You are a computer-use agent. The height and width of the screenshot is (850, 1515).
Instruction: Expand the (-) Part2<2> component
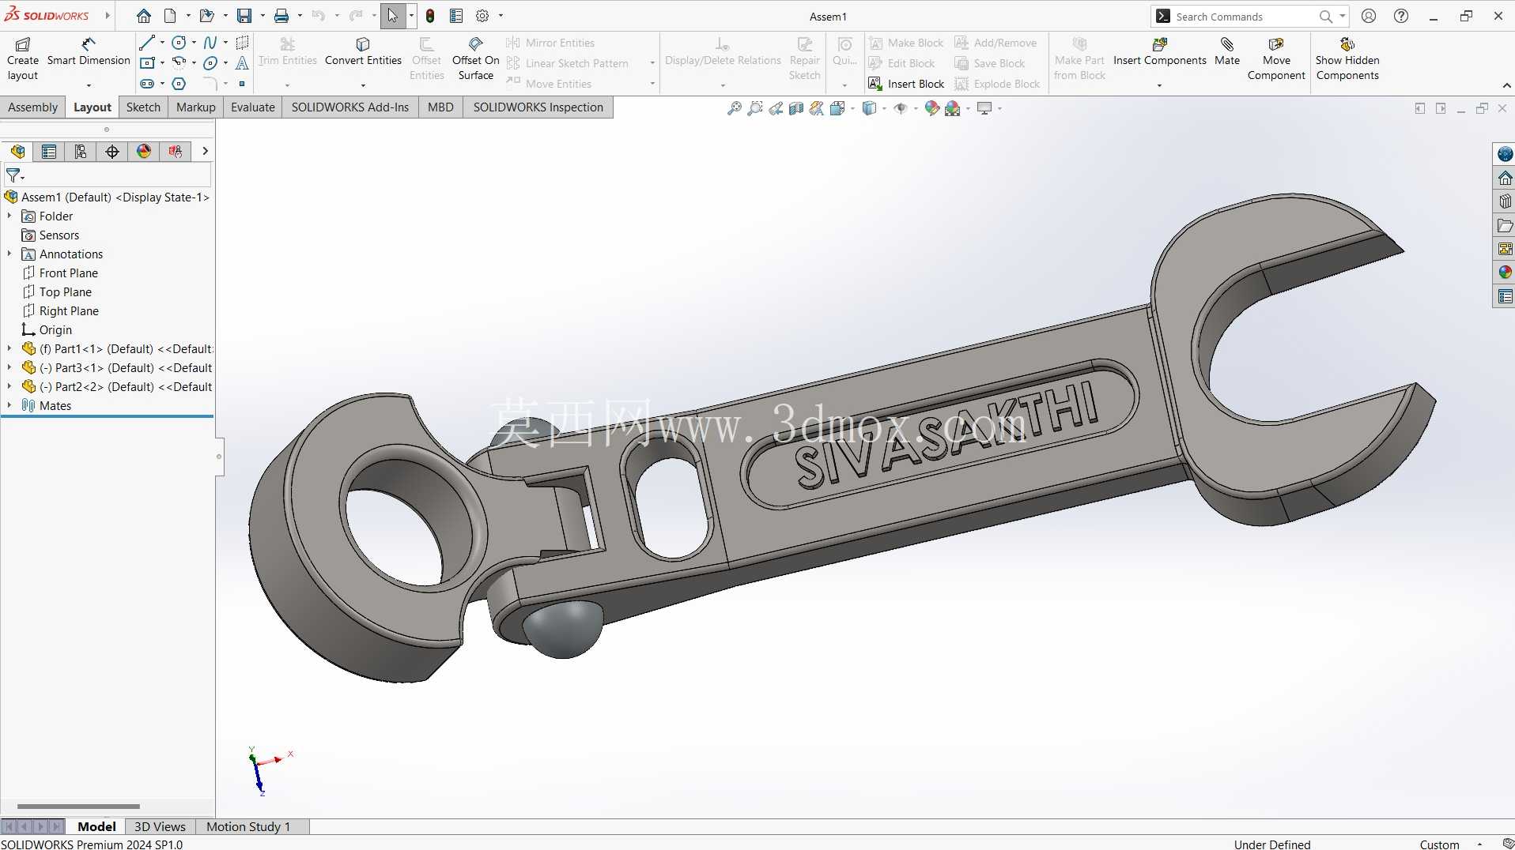[9, 386]
